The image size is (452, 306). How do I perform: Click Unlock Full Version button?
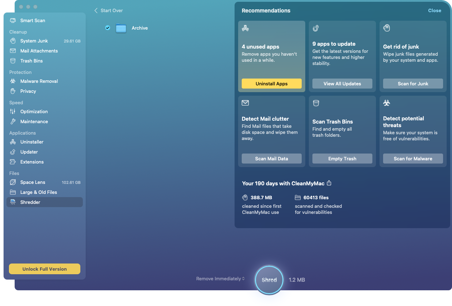[x=45, y=269]
